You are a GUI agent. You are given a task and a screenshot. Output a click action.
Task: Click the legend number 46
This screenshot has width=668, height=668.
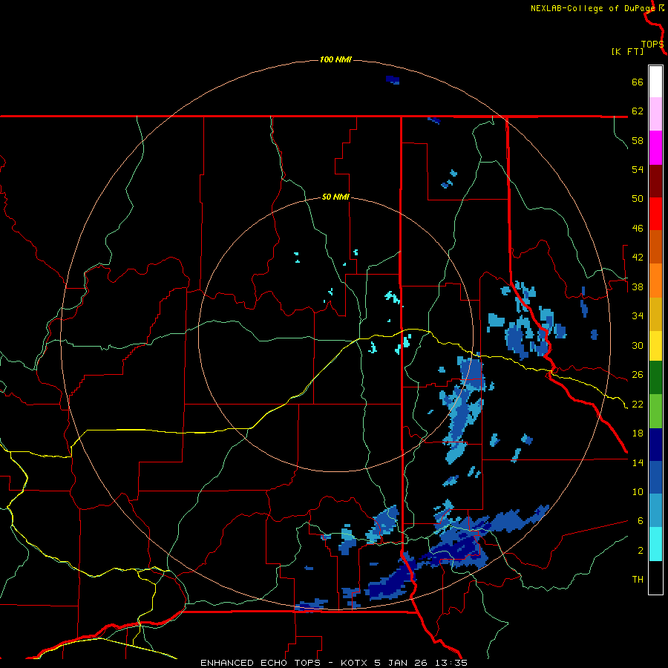(x=638, y=229)
